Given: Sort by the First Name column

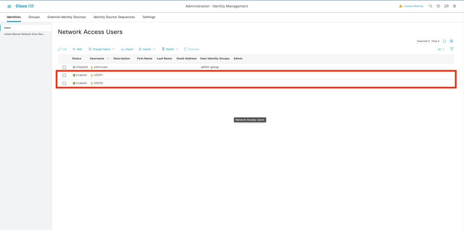Looking at the screenshot, I should pyautogui.click(x=145, y=58).
